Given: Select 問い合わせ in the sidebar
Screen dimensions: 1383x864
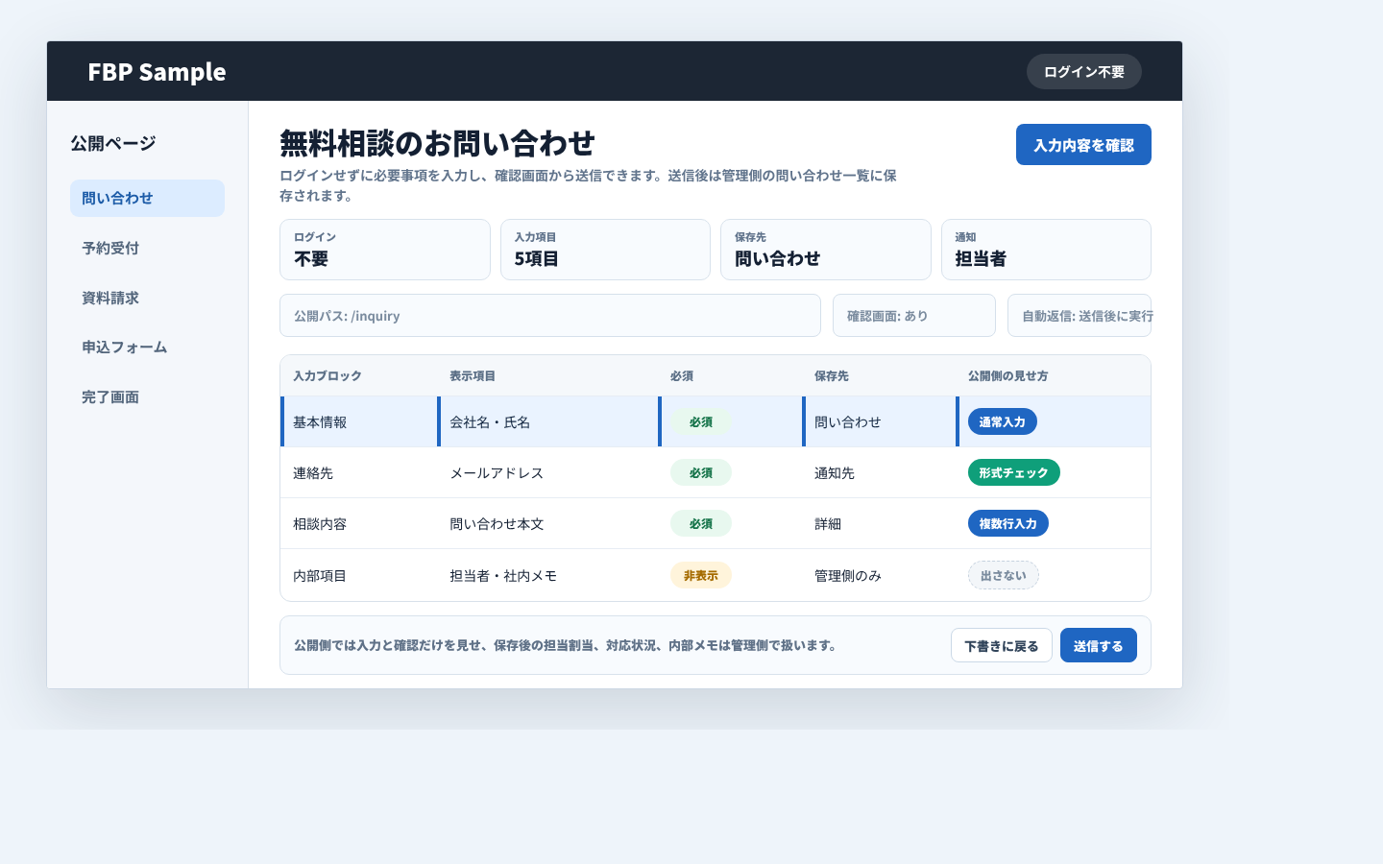Looking at the screenshot, I should (x=147, y=198).
